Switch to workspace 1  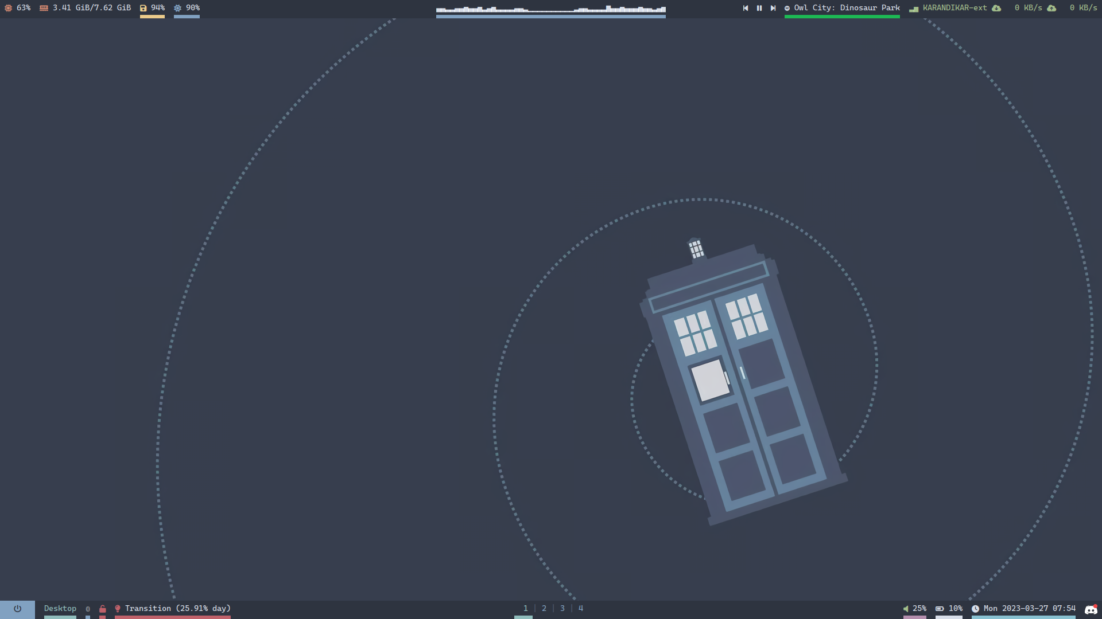point(525,609)
